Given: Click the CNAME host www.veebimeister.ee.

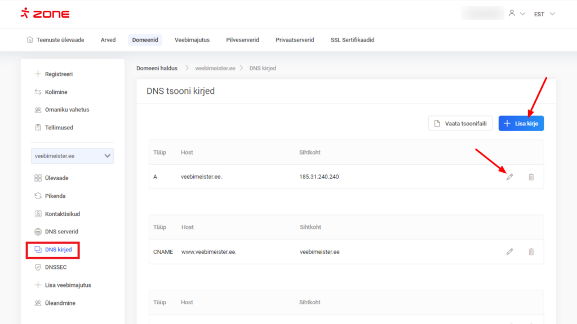Looking at the screenshot, I should click(x=208, y=252).
